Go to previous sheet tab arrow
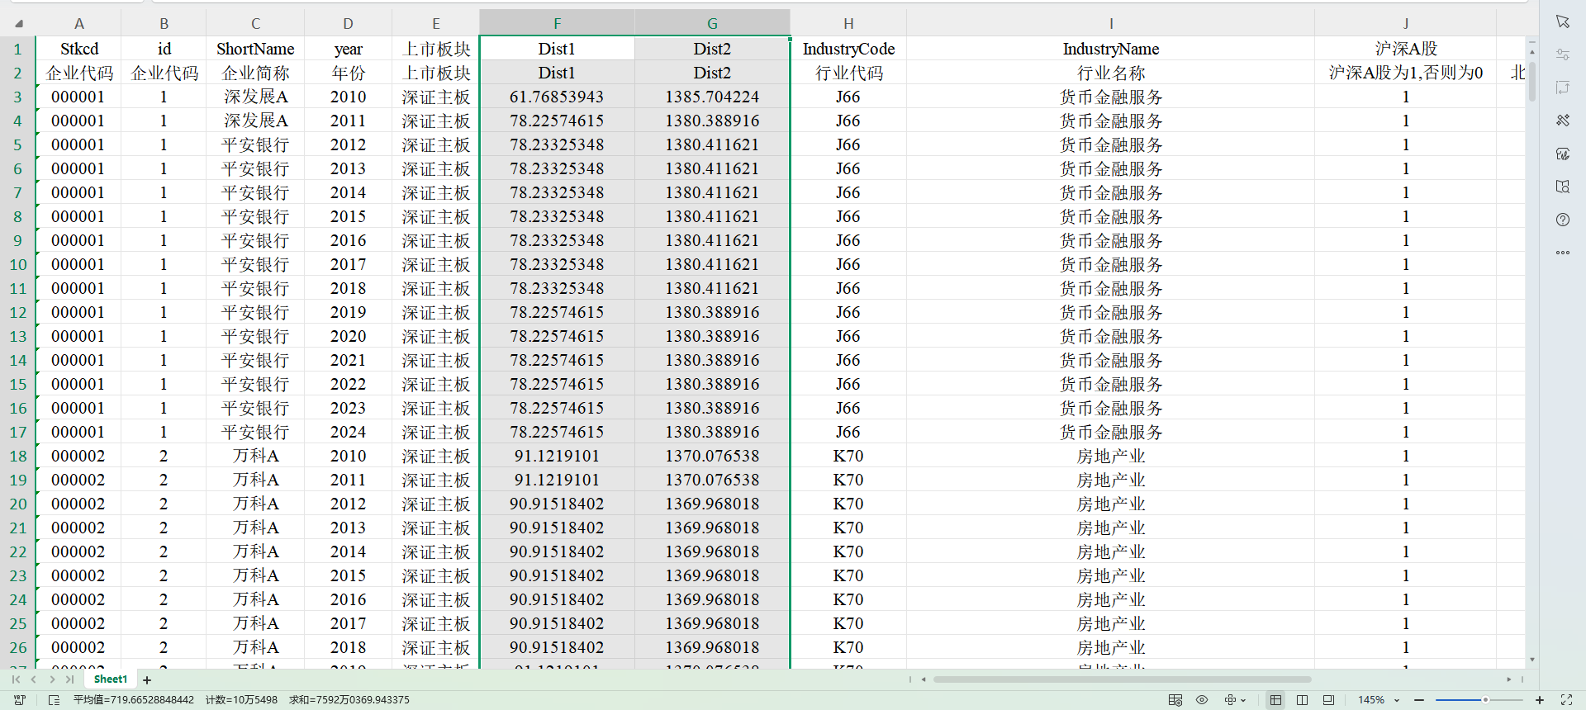This screenshot has width=1586, height=710. click(34, 679)
